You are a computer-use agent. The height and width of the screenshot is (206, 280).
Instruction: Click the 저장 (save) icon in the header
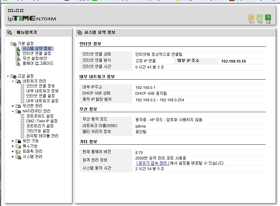[x=260, y=18]
